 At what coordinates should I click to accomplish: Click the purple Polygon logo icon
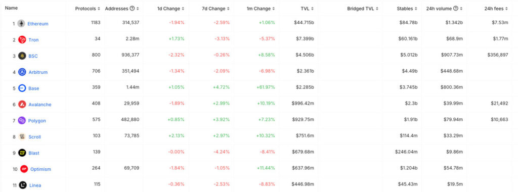pos(22,120)
